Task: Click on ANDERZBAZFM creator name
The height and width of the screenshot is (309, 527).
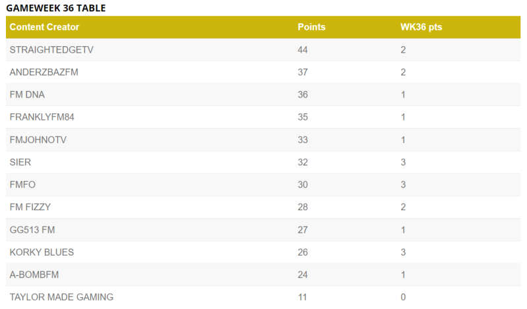Action: point(44,72)
